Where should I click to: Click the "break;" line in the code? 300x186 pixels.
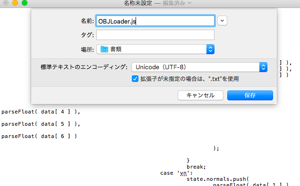(196, 167)
